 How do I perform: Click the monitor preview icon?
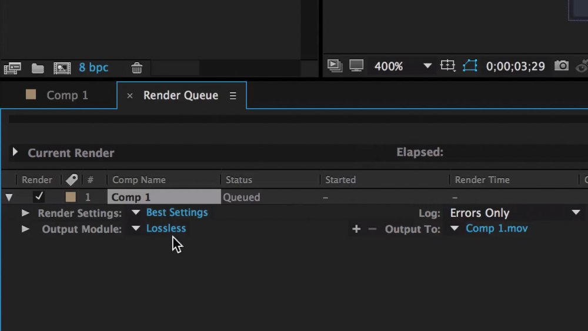tap(356, 66)
